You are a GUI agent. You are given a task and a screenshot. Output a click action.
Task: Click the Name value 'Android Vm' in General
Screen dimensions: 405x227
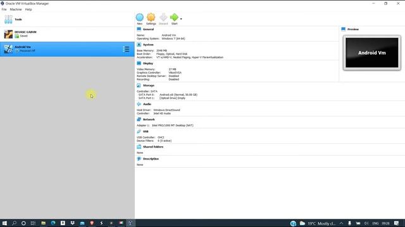click(169, 35)
